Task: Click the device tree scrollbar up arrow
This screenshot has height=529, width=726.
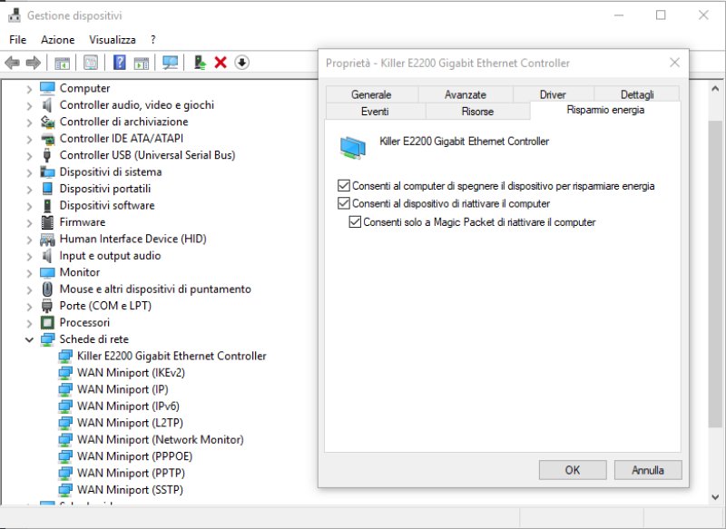Action: (715, 88)
